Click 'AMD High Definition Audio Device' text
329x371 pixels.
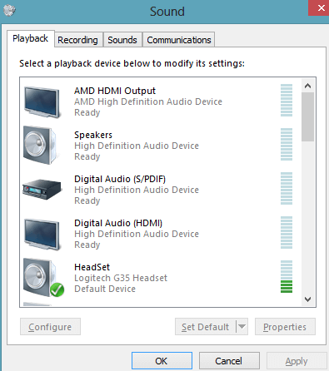148,101
